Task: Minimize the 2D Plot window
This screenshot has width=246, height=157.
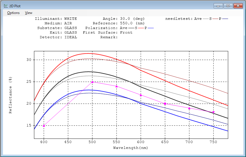Action: click(218, 6)
